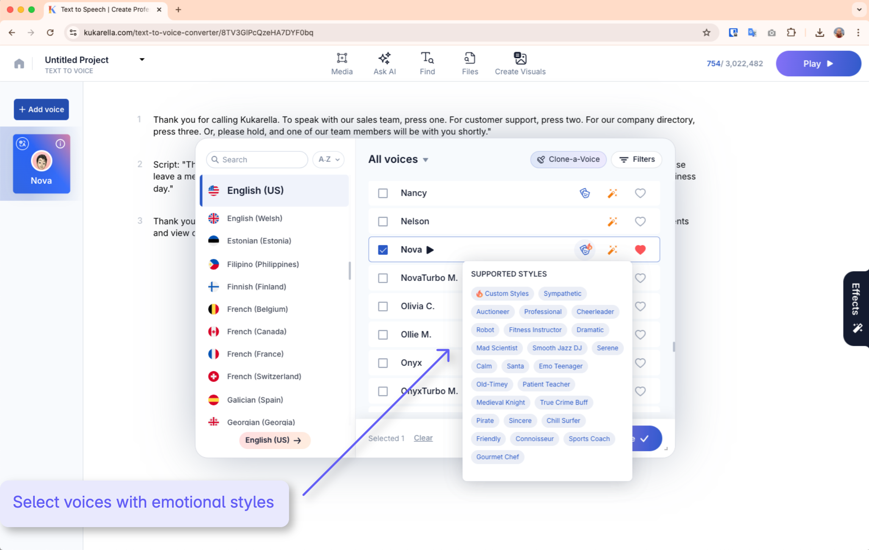Preview Nova voice with play arrow
This screenshot has height=550, width=869.
(x=430, y=250)
